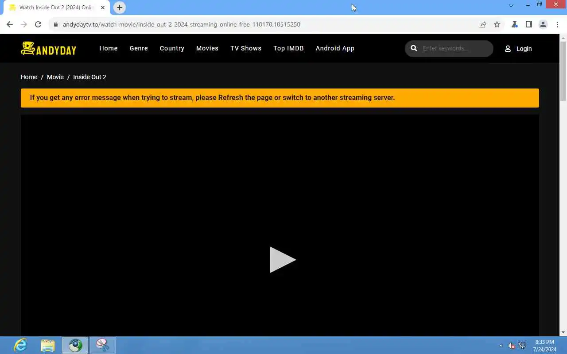The image size is (567, 354).
Task: Open the tab search chevron dropdown
Action: [511, 6]
